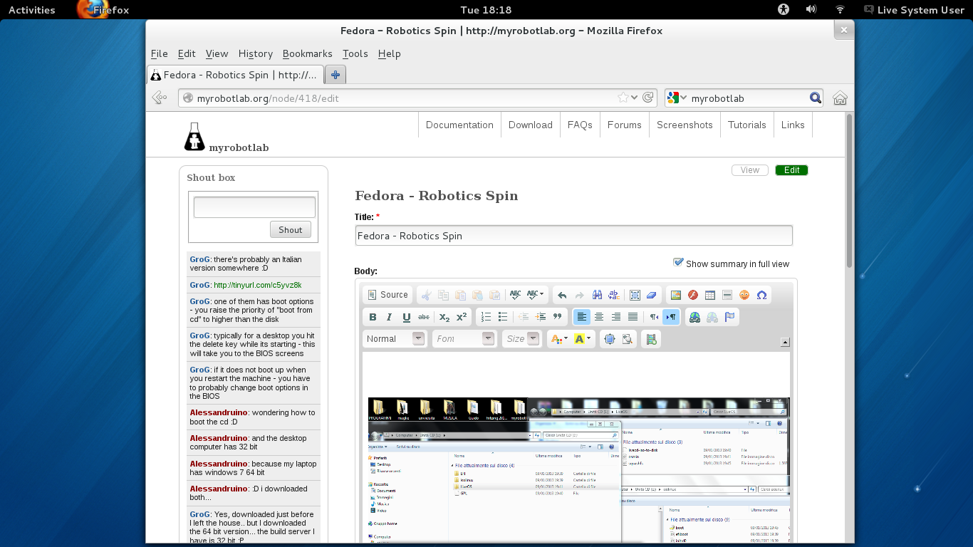This screenshot has height=547, width=973.
Task: Open the font Size dropdown
Action: 523,339
